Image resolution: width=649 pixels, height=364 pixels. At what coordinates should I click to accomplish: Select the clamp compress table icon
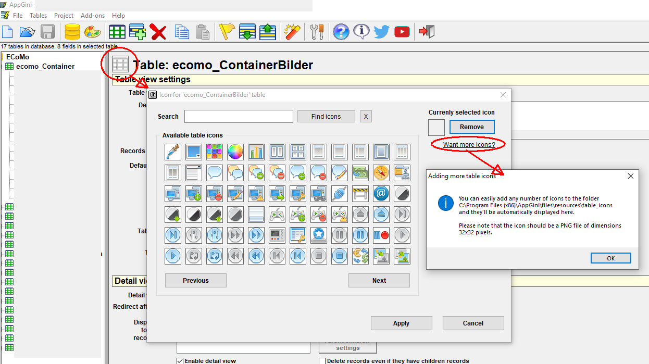(x=402, y=173)
